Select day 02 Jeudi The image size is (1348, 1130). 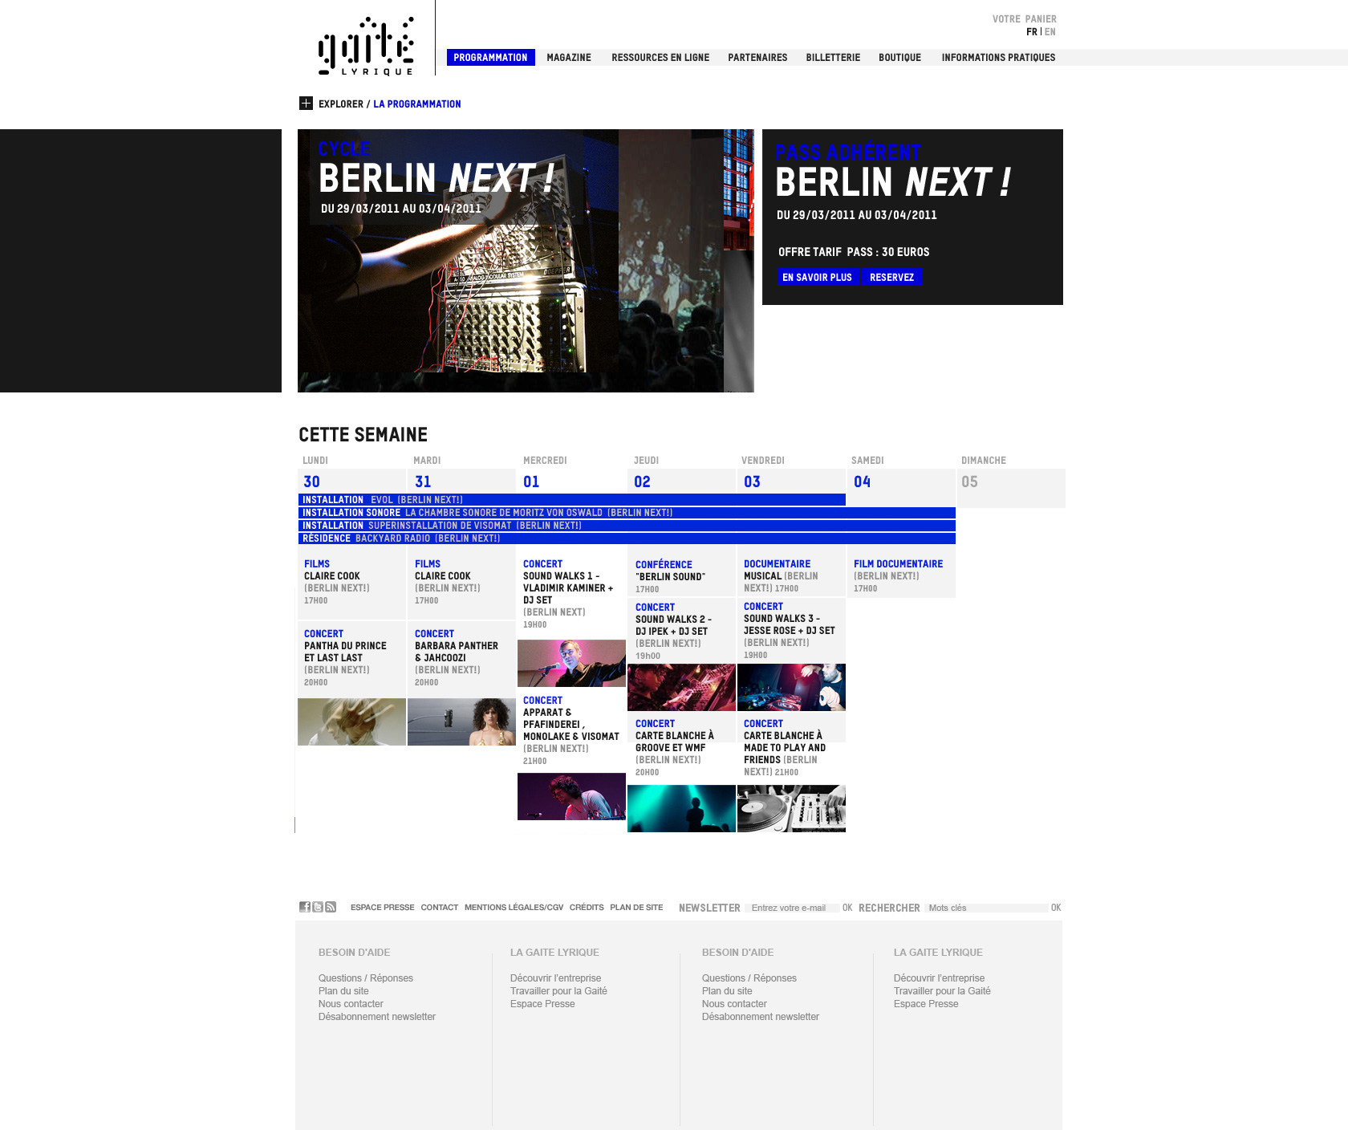pyautogui.click(x=681, y=482)
